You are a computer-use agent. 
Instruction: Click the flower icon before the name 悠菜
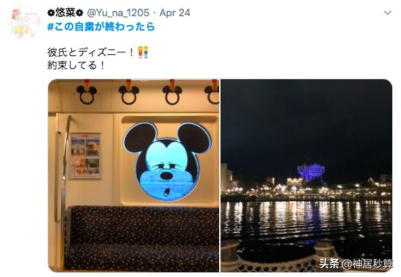click(x=51, y=13)
